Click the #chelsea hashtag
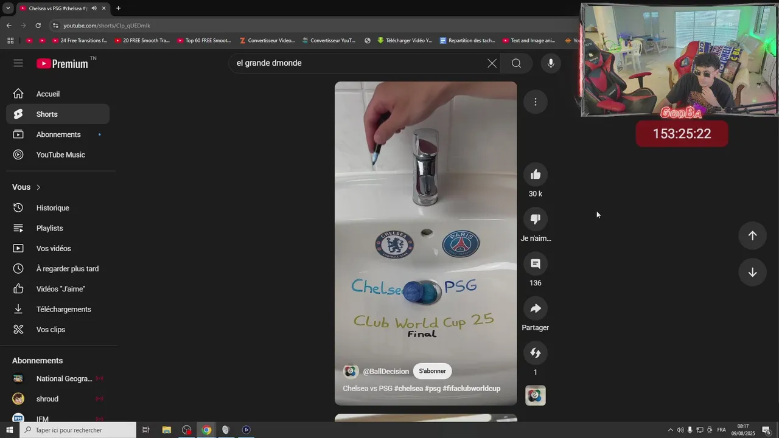Viewport: 779px width, 438px height. [x=408, y=388]
